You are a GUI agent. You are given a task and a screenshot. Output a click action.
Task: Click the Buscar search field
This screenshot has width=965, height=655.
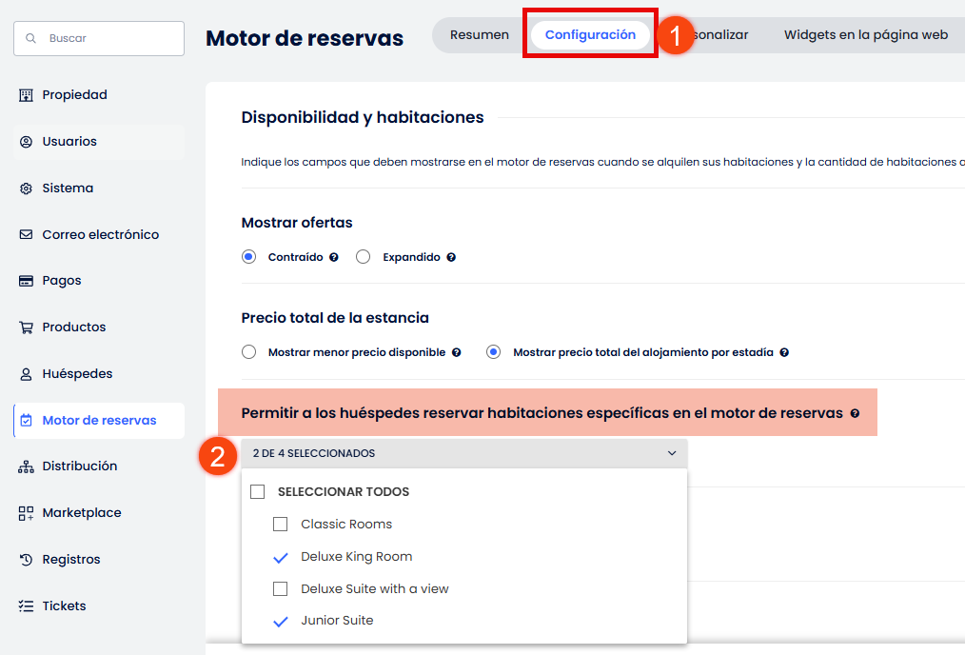click(99, 38)
